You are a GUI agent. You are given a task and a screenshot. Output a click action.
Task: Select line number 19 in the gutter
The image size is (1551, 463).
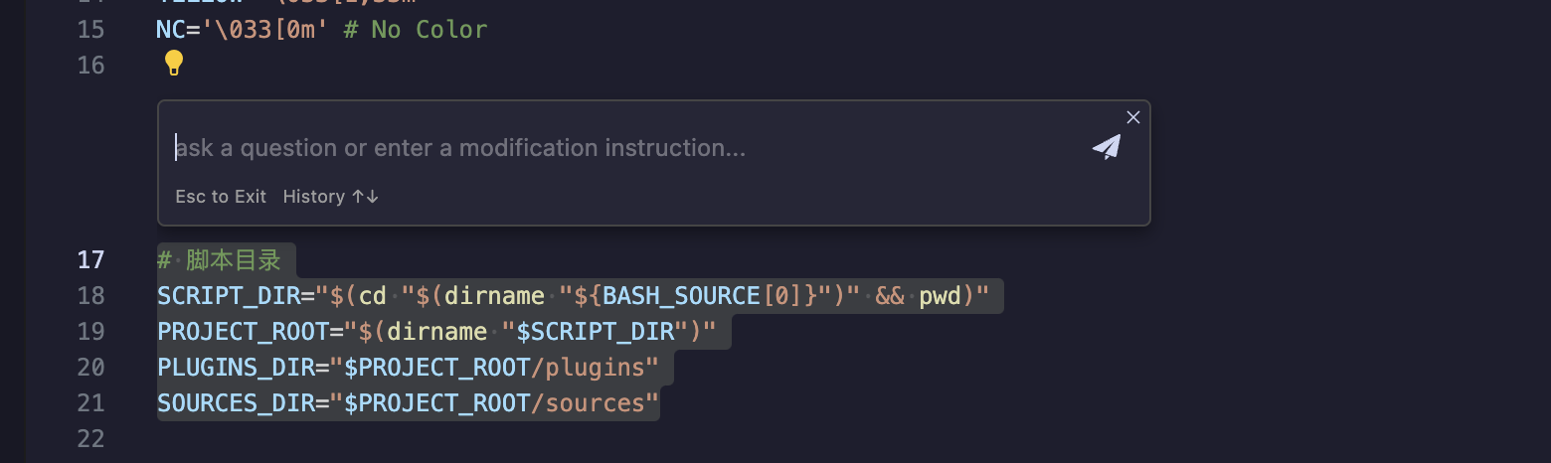pyautogui.click(x=90, y=332)
